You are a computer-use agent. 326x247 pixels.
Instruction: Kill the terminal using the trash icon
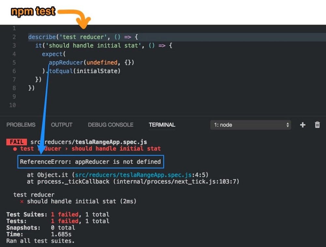[x=317, y=125]
